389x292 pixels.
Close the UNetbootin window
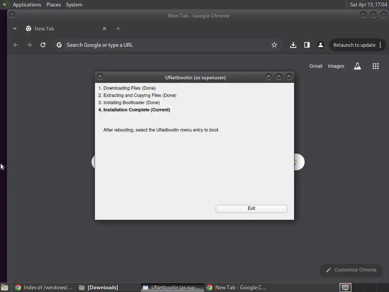click(289, 77)
